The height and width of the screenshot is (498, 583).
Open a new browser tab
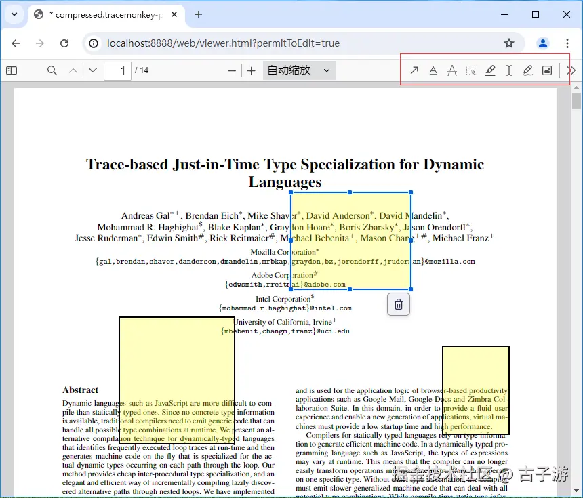(x=199, y=14)
